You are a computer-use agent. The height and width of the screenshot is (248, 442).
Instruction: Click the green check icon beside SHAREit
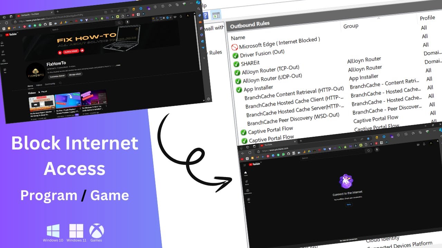[x=236, y=64]
